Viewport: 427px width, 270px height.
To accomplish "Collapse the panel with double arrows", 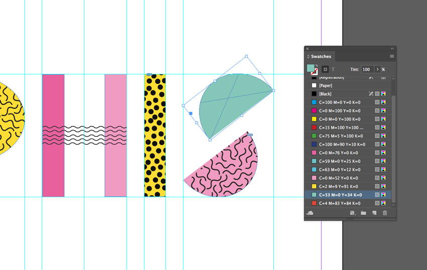I will 392,49.
